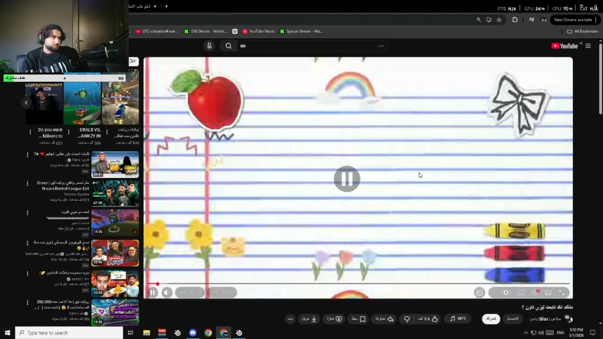
Task: Open the video player settings gear
Action: coord(535,292)
